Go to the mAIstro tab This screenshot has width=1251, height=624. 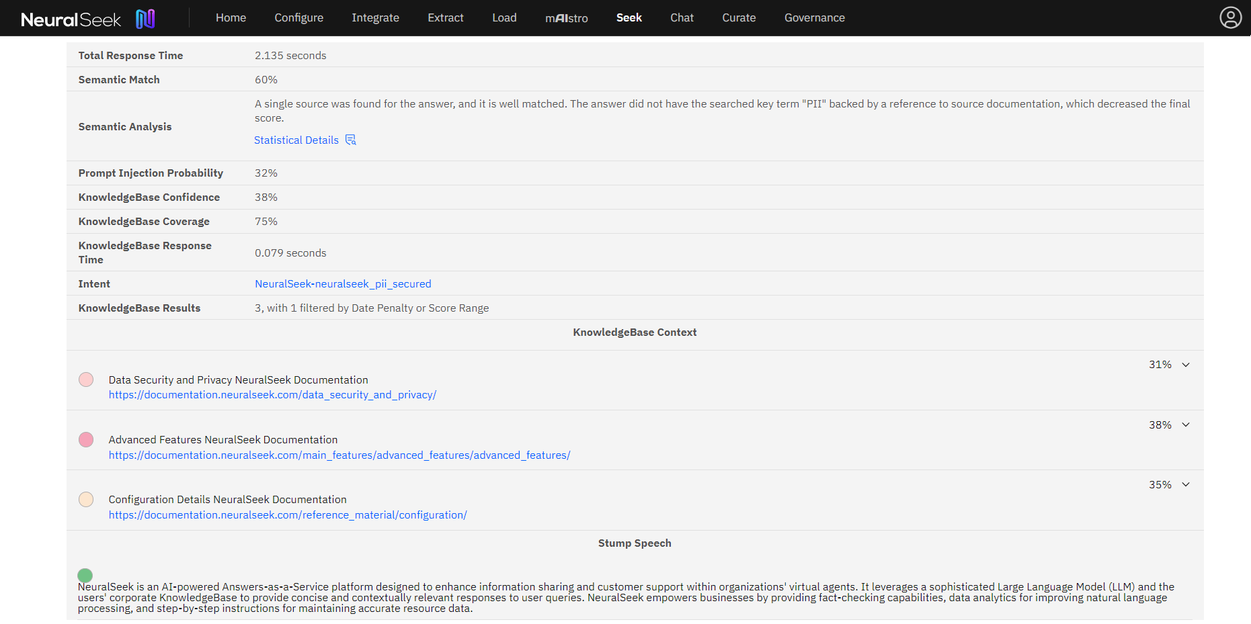tap(566, 18)
